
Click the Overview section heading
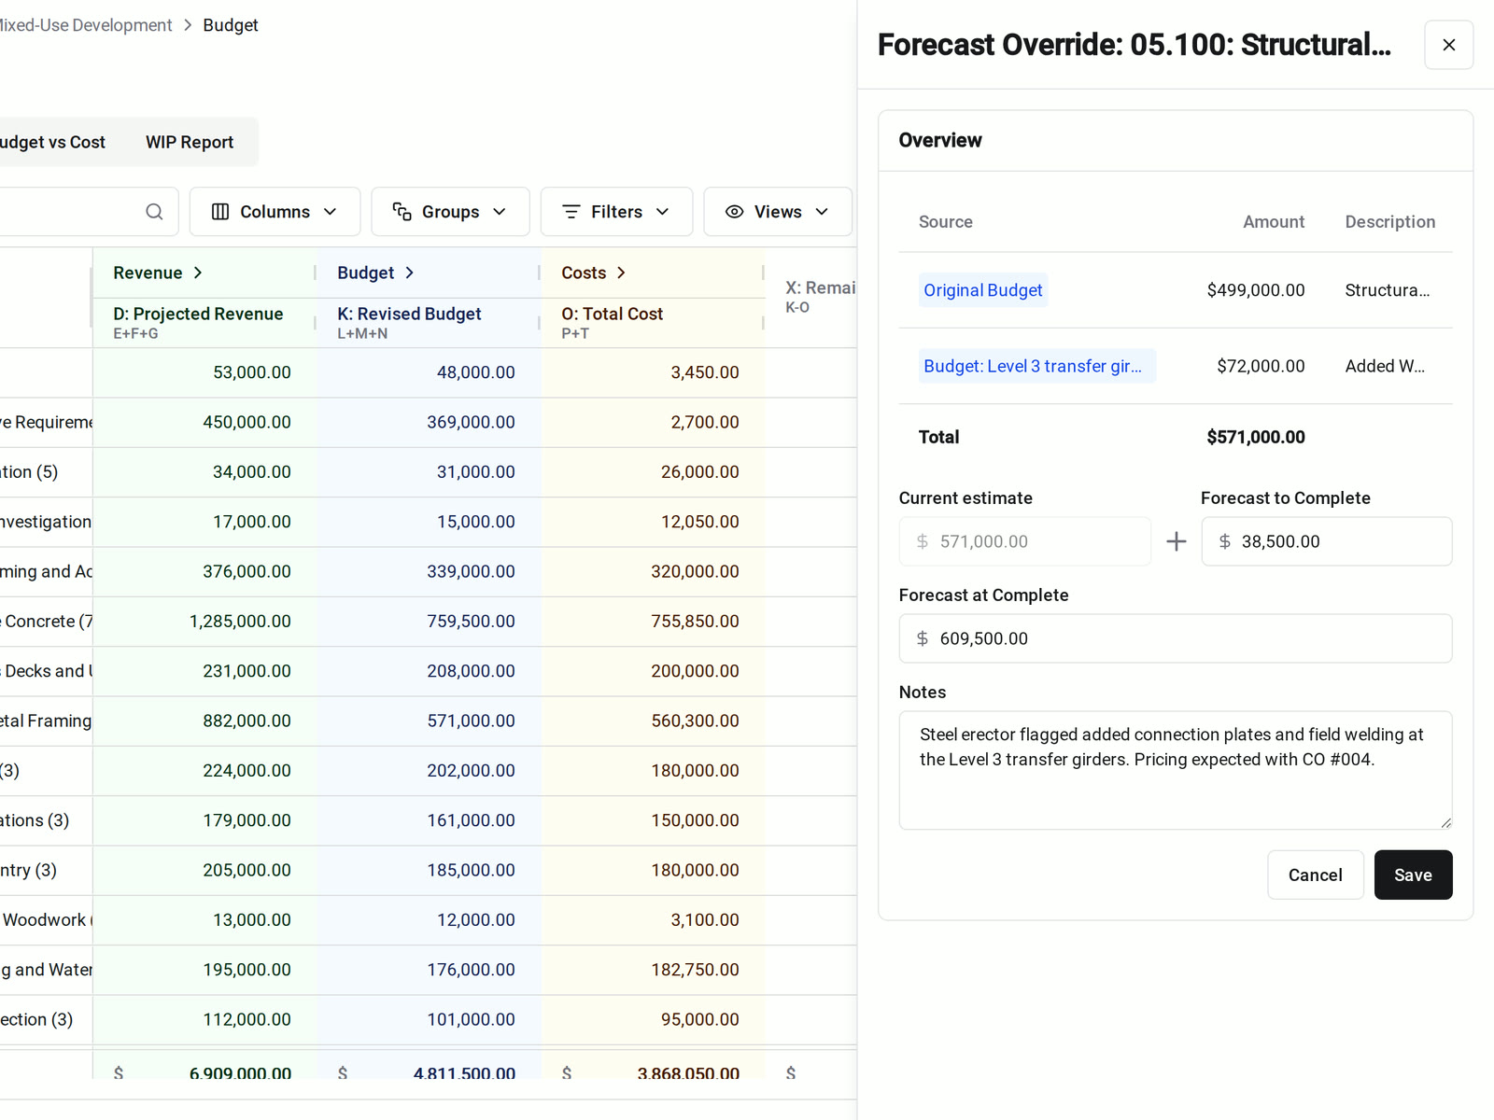coord(940,140)
